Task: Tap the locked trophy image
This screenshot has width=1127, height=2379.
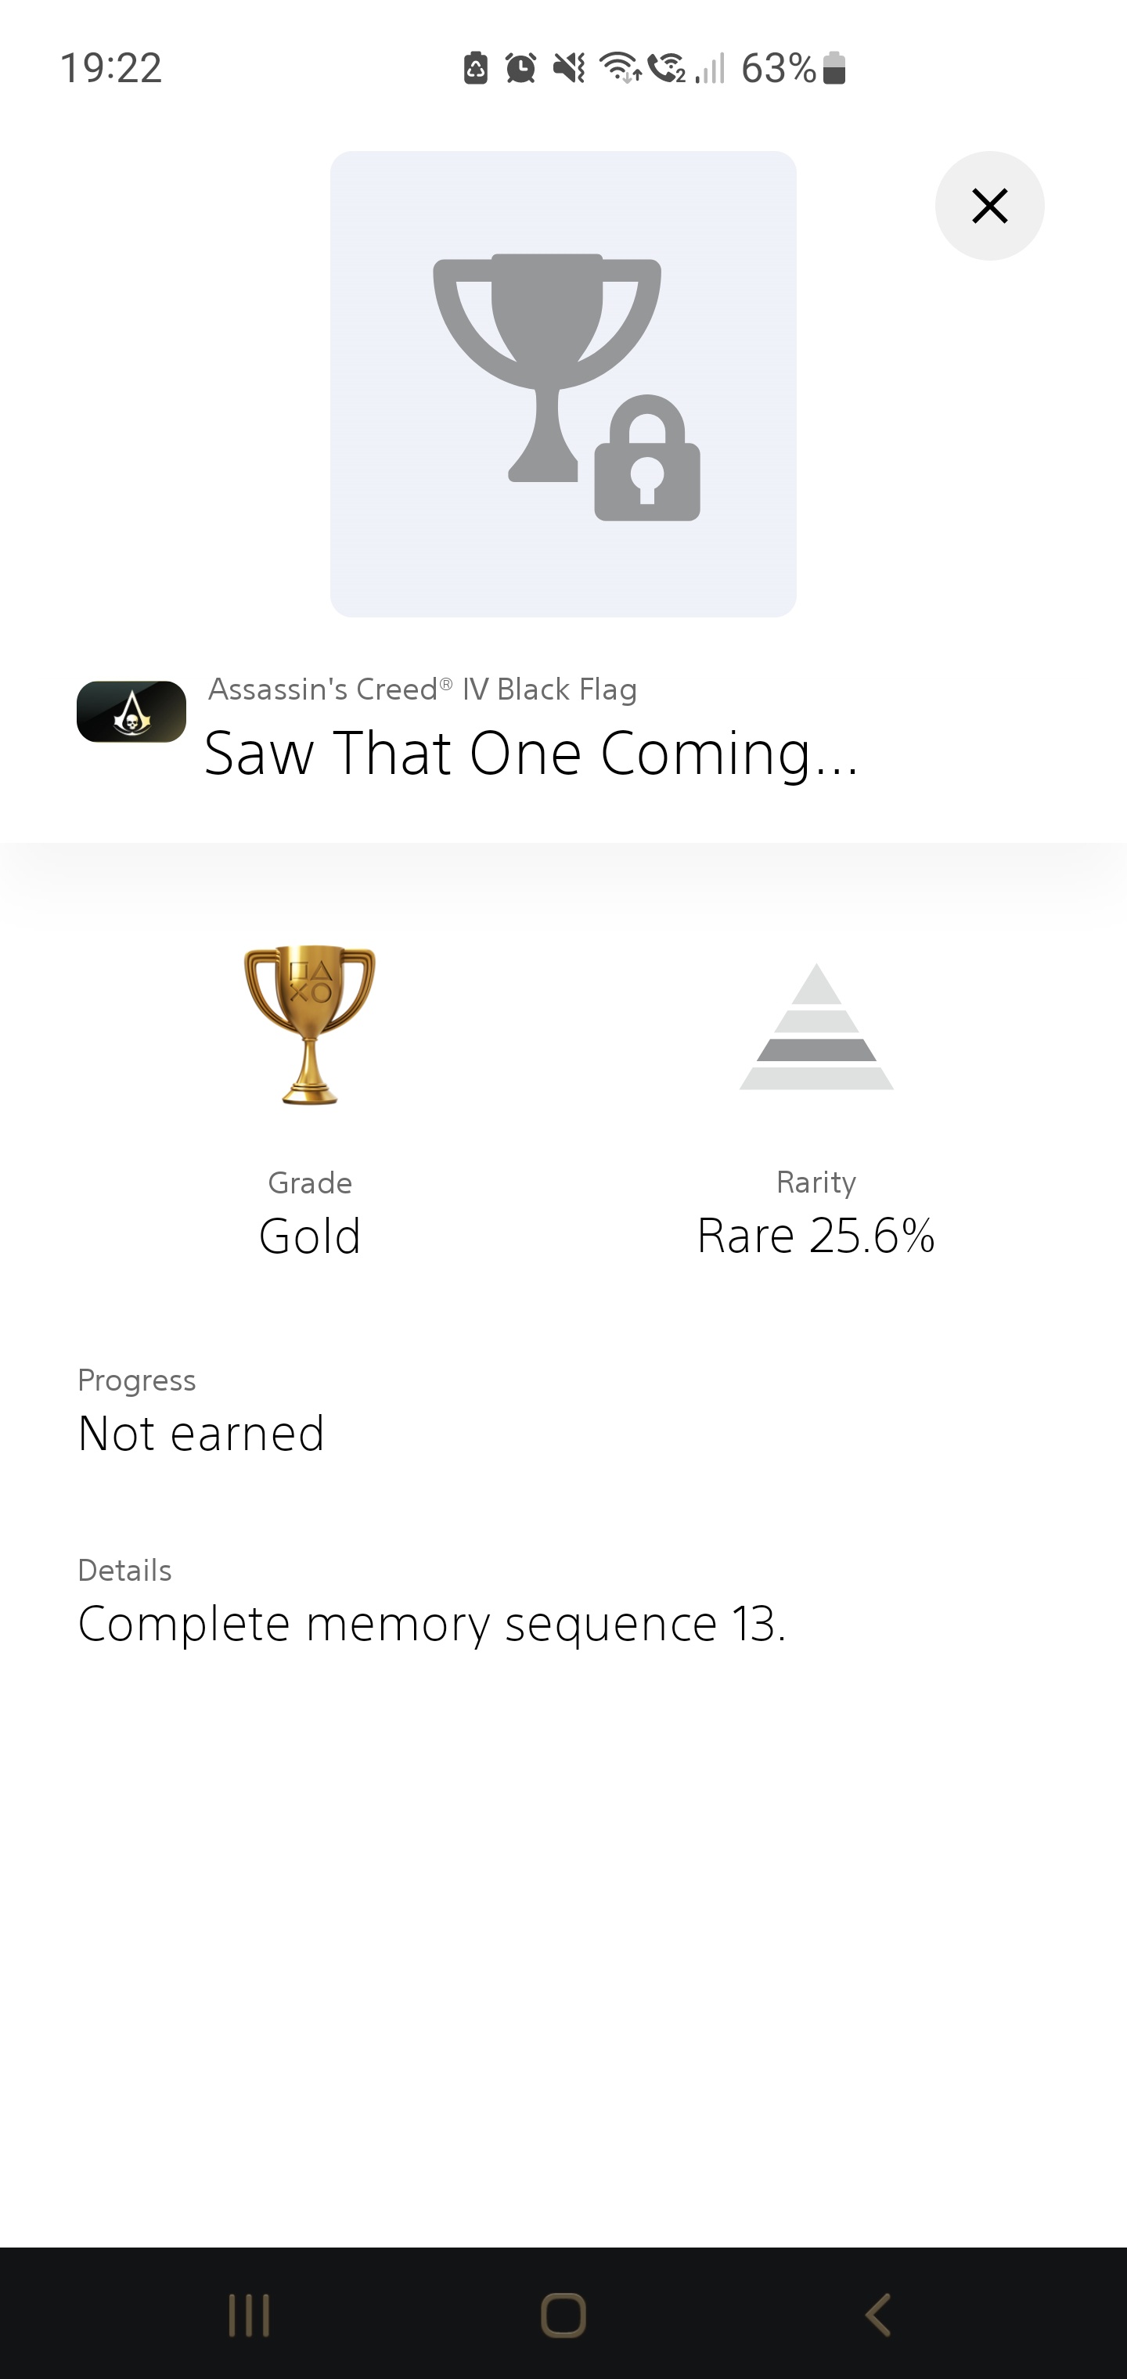Action: point(563,384)
